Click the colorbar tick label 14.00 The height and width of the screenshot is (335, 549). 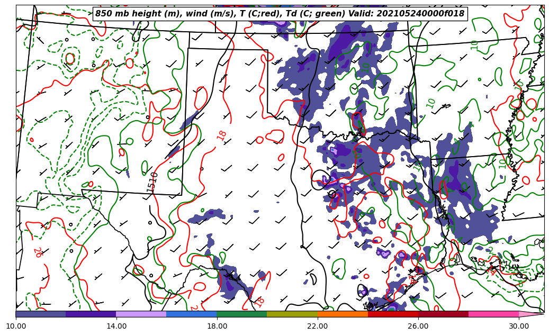click(116, 326)
